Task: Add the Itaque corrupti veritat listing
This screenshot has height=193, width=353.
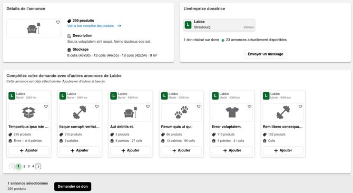Action: (80, 150)
